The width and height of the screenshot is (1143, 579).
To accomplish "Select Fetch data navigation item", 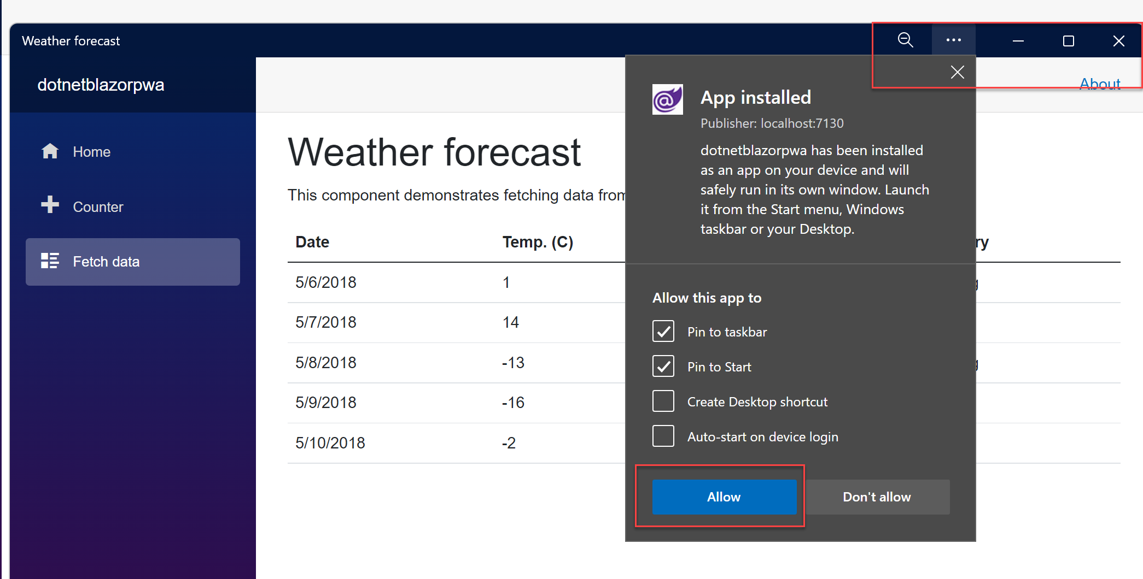I will [106, 262].
